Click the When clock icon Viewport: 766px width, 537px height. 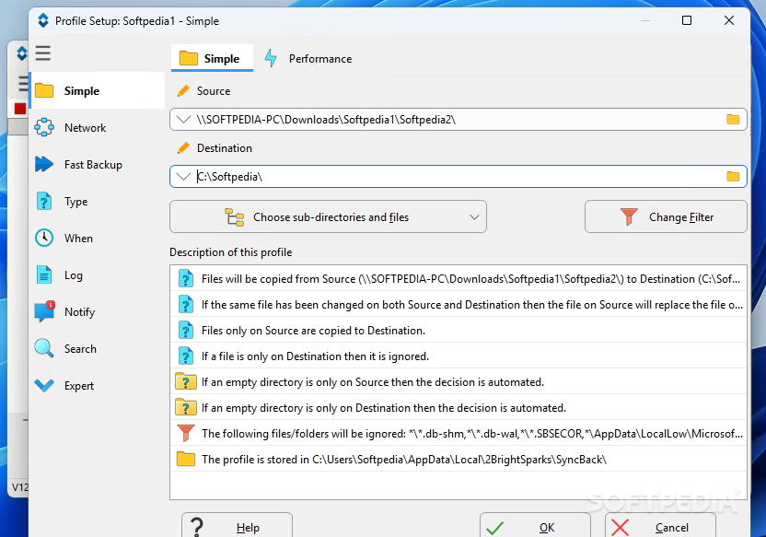[x=44, y=238]
